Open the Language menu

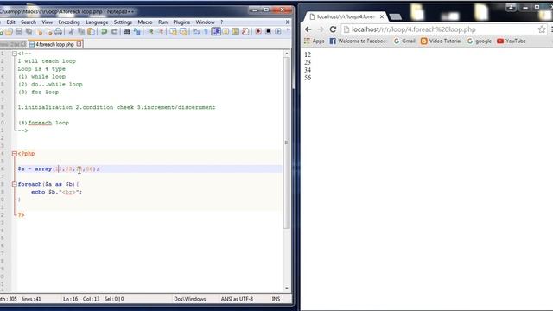pyautogui.click(x=97, y=22)
